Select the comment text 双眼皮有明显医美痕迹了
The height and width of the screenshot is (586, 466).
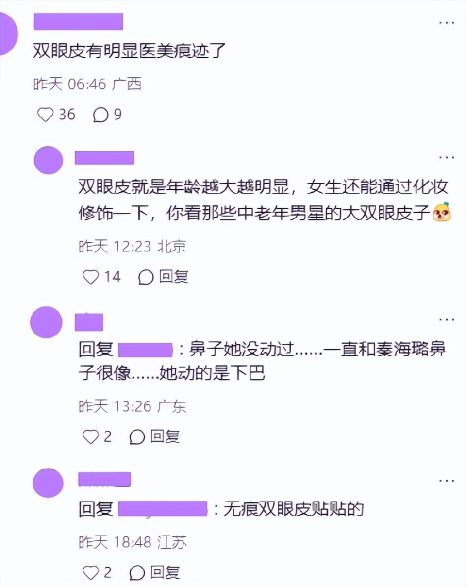[129, 51]
